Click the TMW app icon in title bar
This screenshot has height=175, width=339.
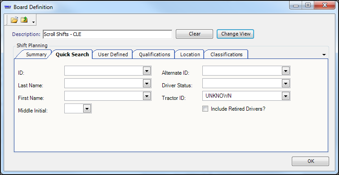(x=8, y=7)
